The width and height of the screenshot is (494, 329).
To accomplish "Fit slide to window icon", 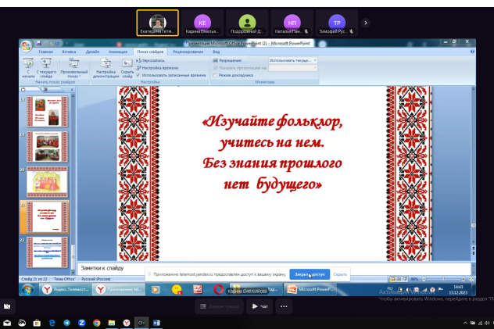I will 471,279.
